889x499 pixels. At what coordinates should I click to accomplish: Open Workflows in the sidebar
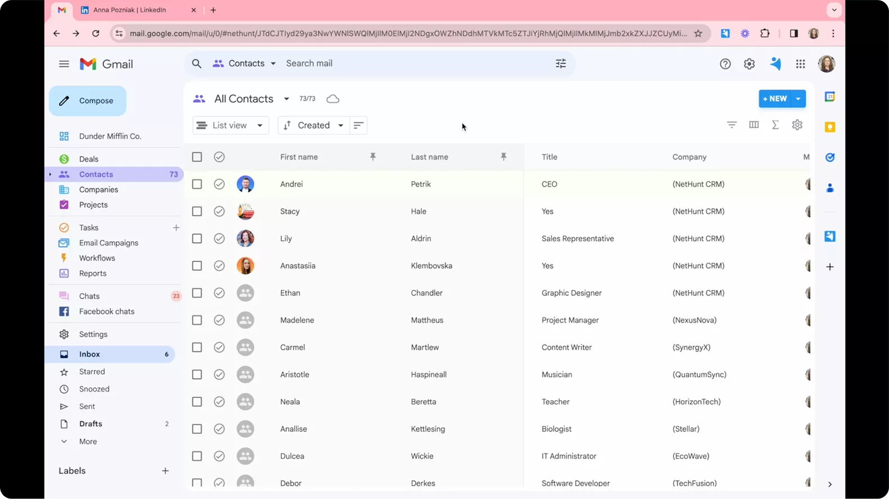97,258
